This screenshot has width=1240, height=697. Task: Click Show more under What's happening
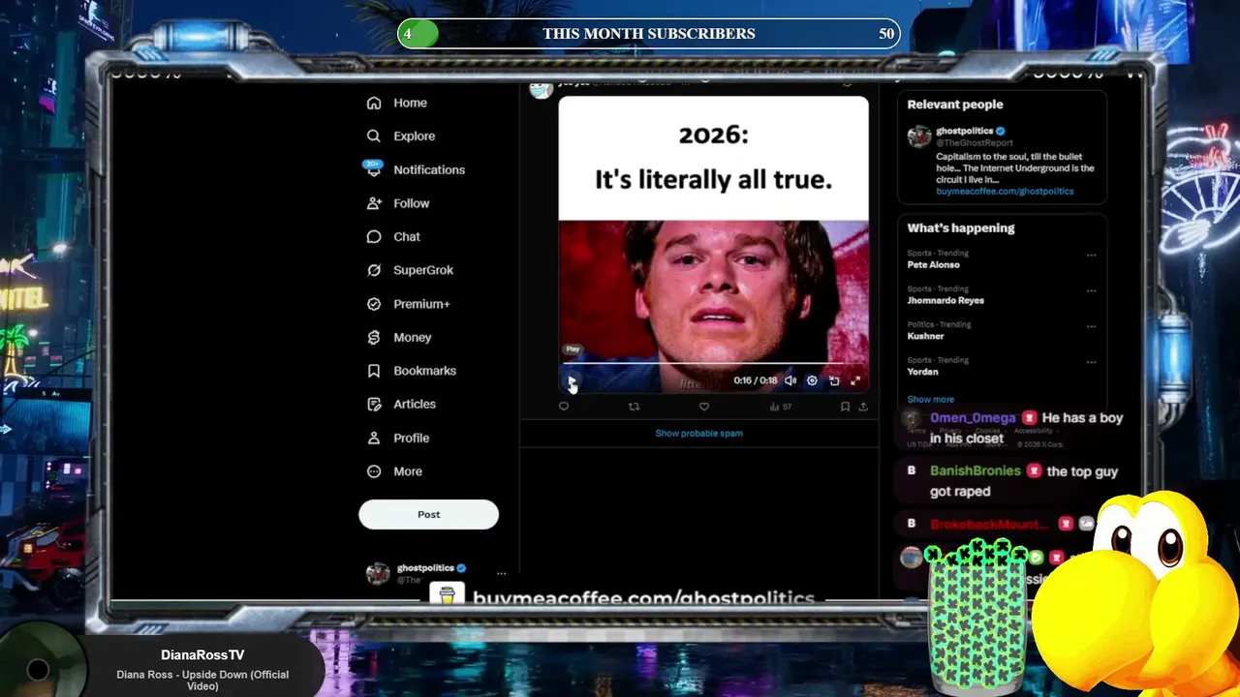[x=930, y=400]
